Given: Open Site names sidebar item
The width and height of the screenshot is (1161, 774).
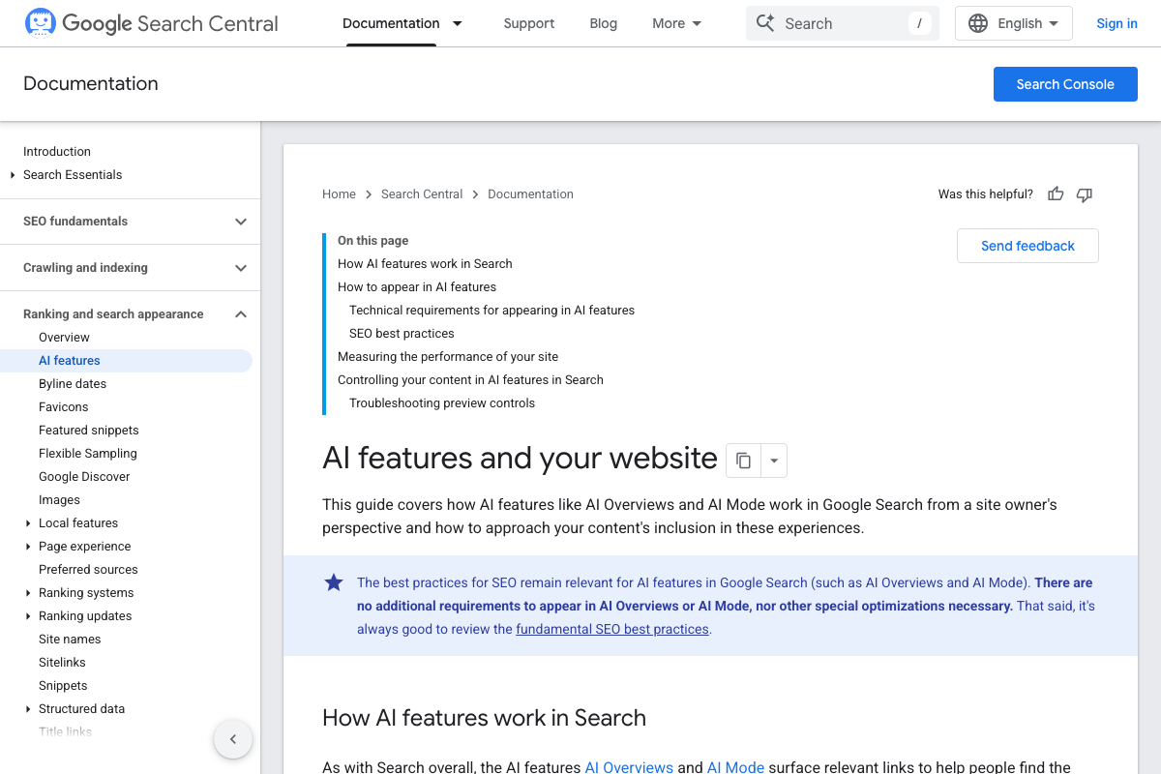Looking at the screenshot, I should (x=70, y=640).
